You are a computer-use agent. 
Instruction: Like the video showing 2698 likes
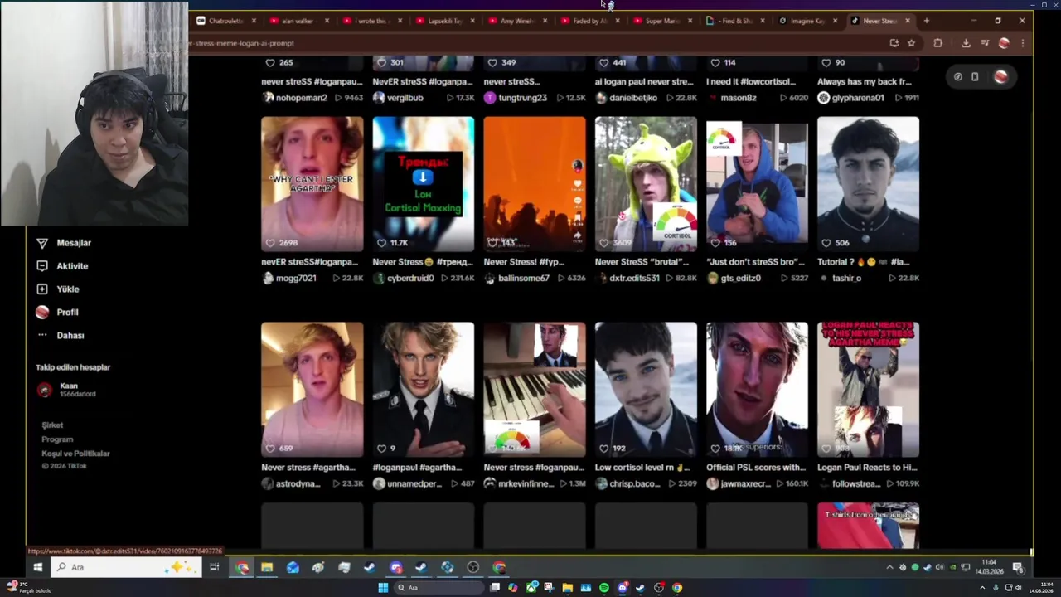(270, 243)
